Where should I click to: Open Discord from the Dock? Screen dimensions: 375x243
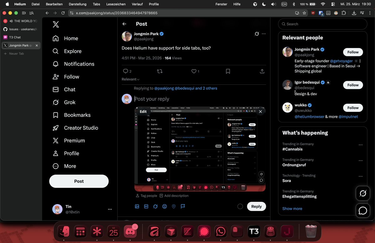[130, 231]
